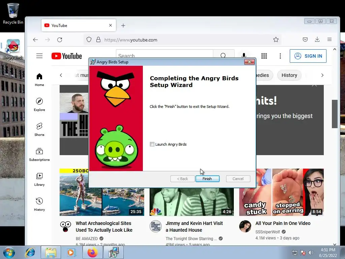Launch Internet Explorer from taskbar

click(30, 252)
